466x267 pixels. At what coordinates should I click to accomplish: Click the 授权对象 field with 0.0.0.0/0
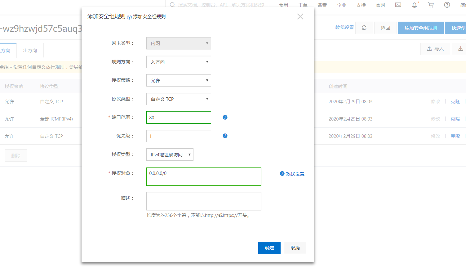(204, 176)
